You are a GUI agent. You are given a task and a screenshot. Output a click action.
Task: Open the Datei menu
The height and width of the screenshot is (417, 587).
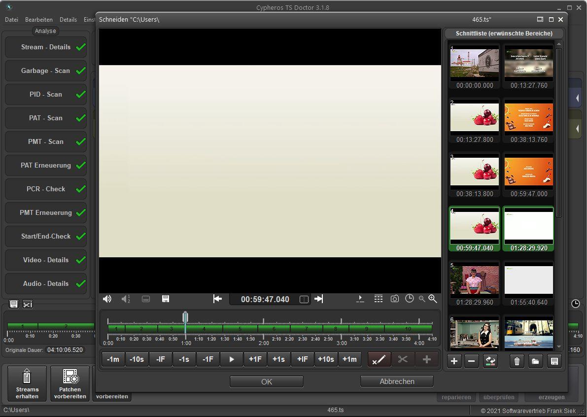[11, 20]
